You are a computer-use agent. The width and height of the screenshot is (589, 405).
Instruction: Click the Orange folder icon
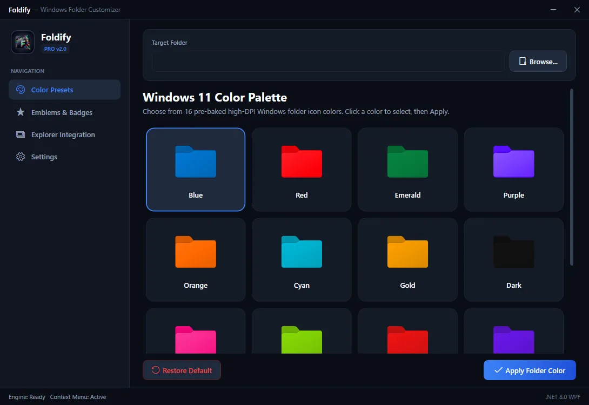[196, 252]
